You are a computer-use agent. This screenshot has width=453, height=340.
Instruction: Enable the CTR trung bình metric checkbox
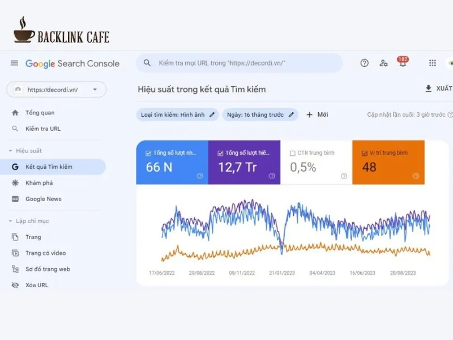tap(293, 152)
